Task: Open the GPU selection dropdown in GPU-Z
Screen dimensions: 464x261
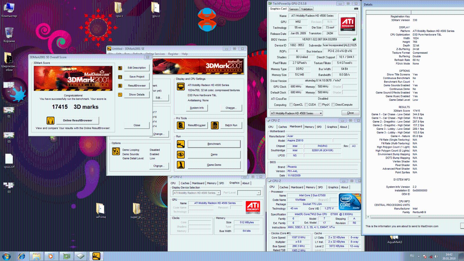Action: point(296,113)
